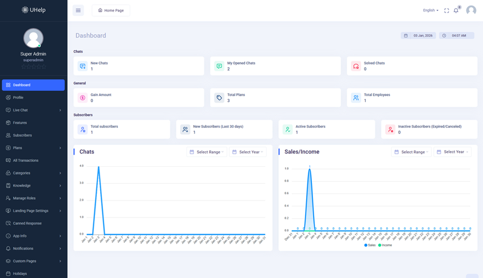Toggle the hamburger sidebar menu button
483x278 pixels.
pos(78,10)
